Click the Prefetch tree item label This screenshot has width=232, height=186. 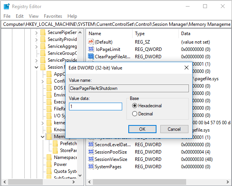[68, 144]
